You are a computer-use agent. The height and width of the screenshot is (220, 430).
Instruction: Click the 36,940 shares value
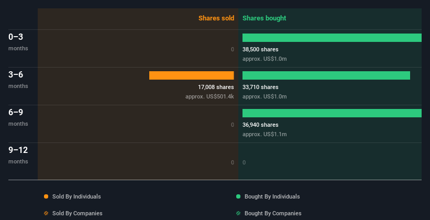(260, 125)
